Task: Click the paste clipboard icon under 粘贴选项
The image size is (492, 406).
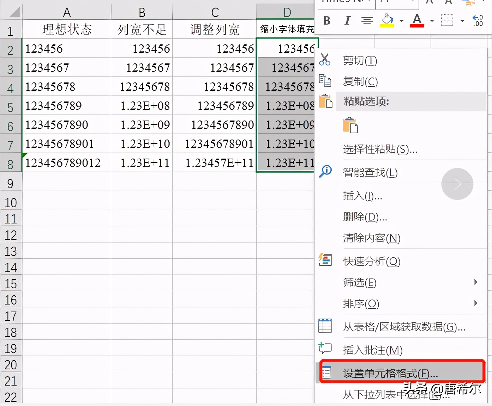Action: coord(351,125)
